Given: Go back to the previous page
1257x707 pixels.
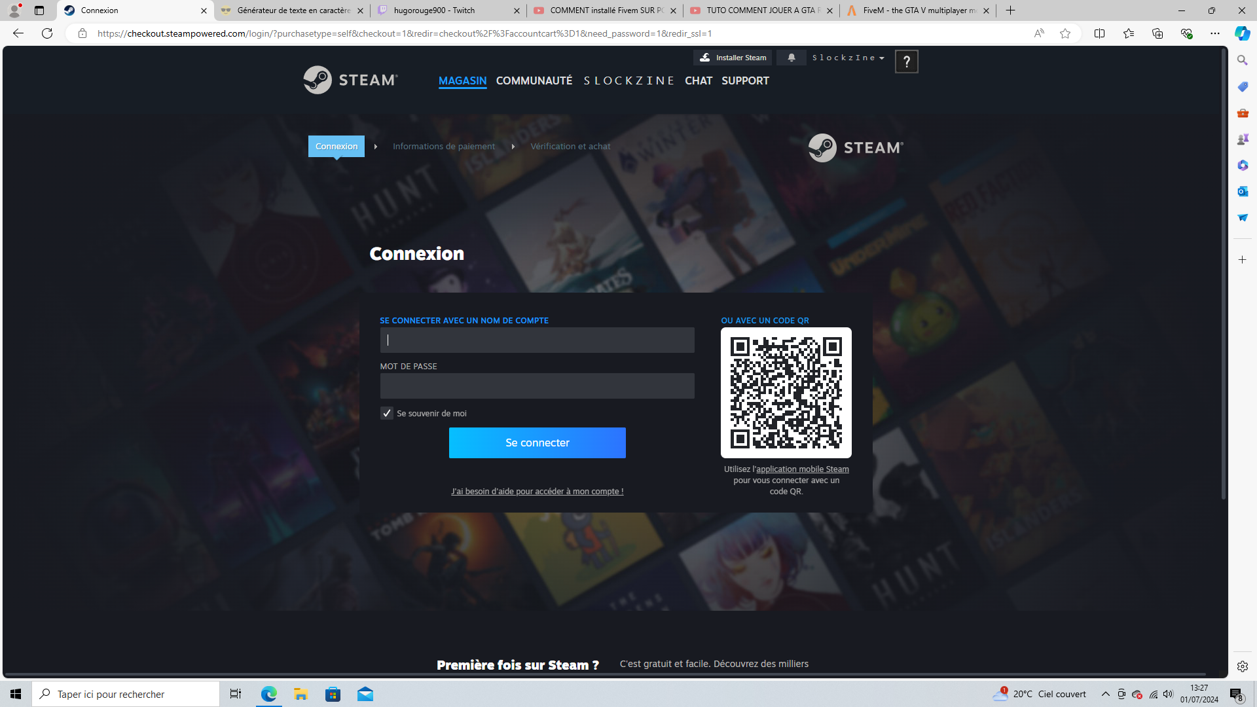Looking at the screenshot, I should (18, 33).
